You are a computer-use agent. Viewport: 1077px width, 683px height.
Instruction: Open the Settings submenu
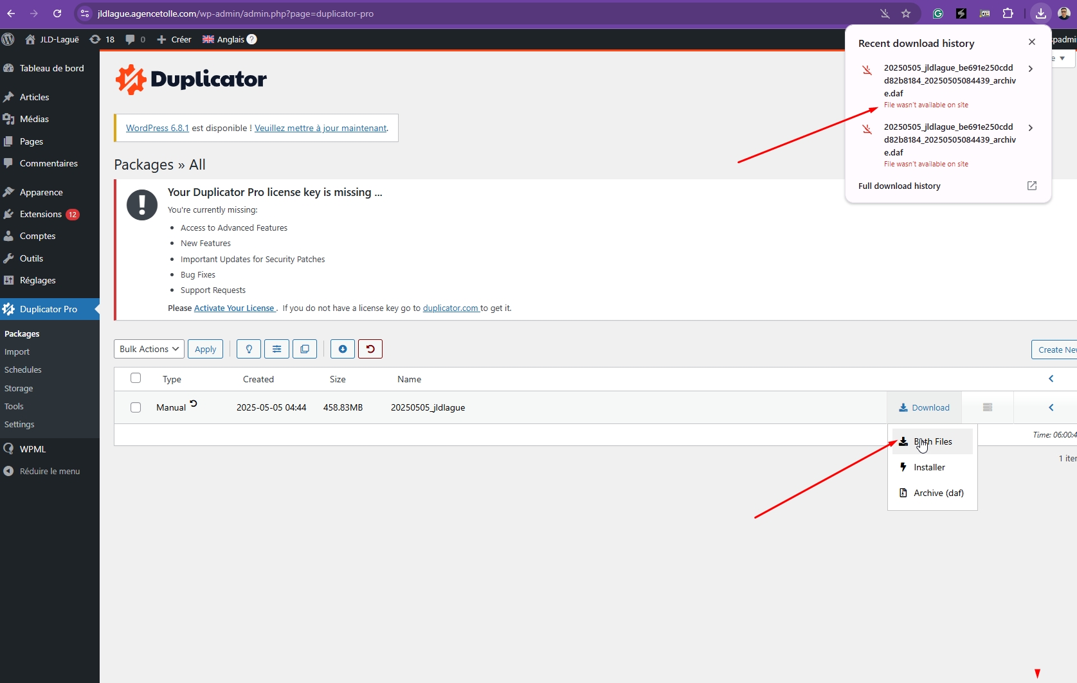19,425
